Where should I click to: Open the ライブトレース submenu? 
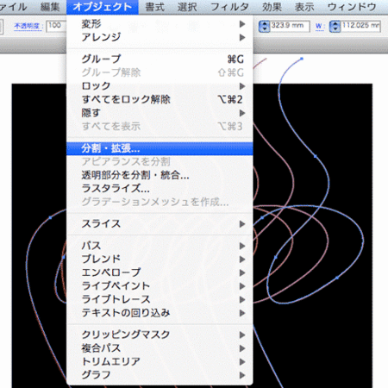[160, 299]
